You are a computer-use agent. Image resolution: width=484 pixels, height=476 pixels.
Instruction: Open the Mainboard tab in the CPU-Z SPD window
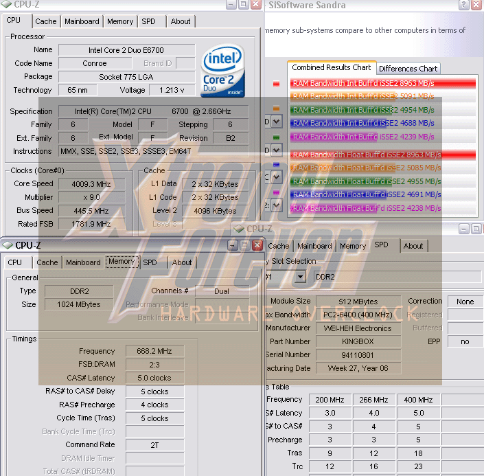click(314, 246)
